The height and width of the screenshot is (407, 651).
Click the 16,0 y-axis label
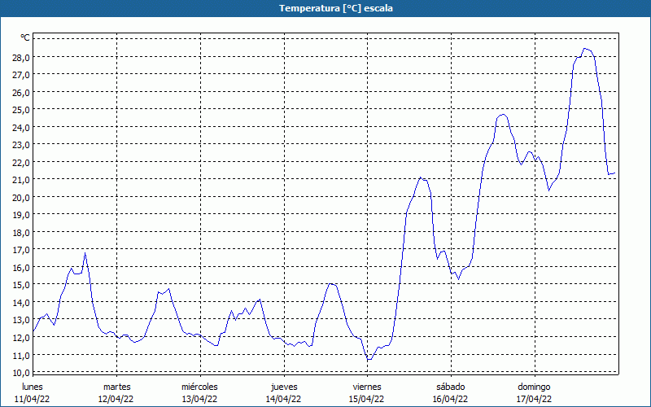(x=22, y=268)
